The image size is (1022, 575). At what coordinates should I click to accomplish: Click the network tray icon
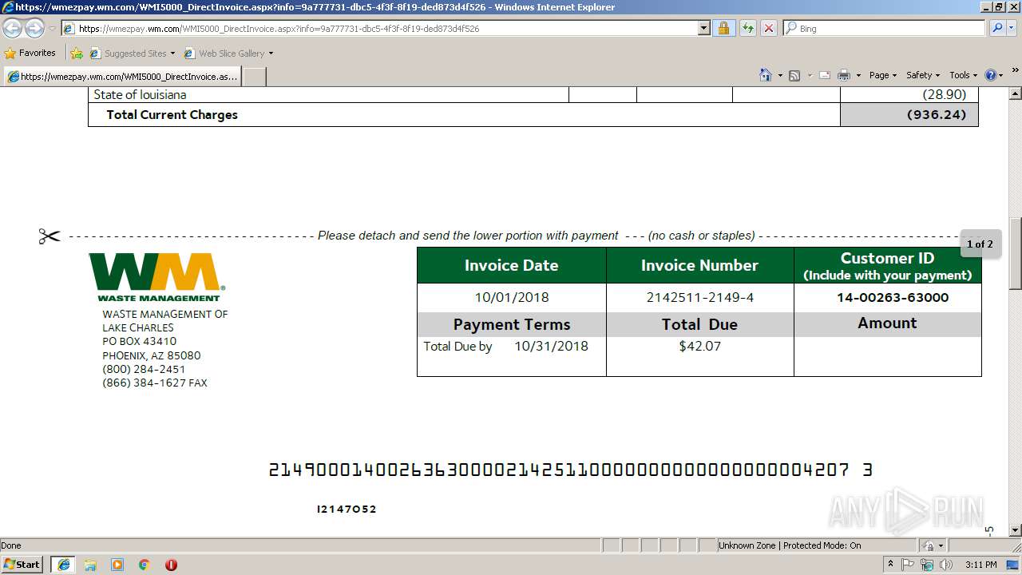tap(927, 565)
